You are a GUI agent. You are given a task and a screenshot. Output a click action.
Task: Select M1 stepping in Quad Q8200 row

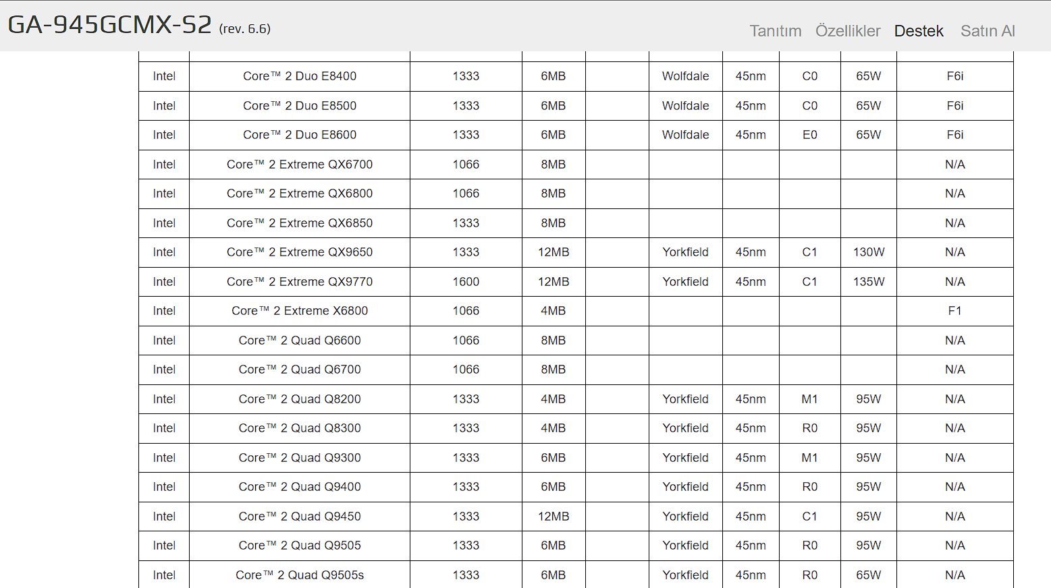pyautogui.click(x=810, y=399)
